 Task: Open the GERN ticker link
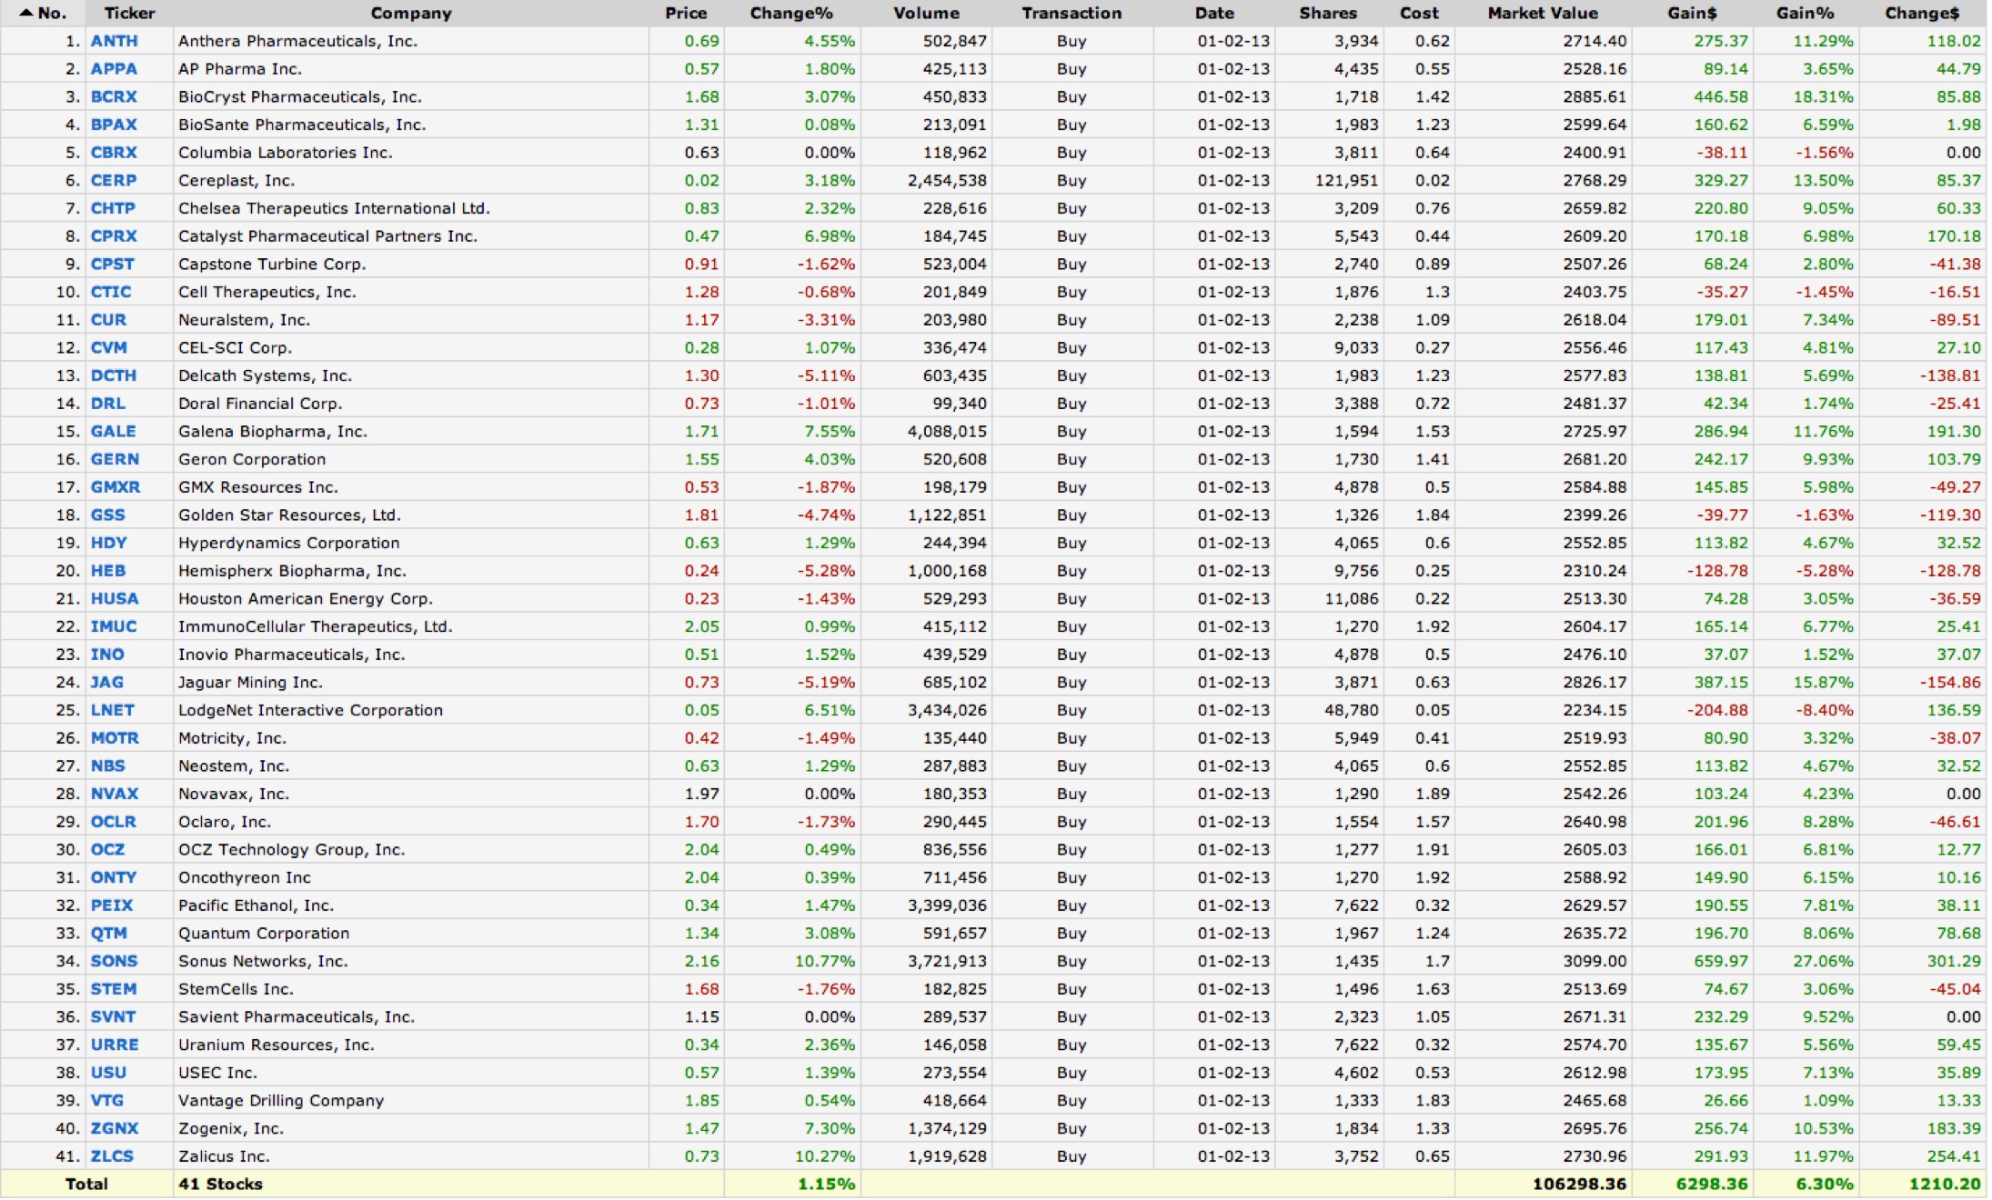click(x=115, y=459)
